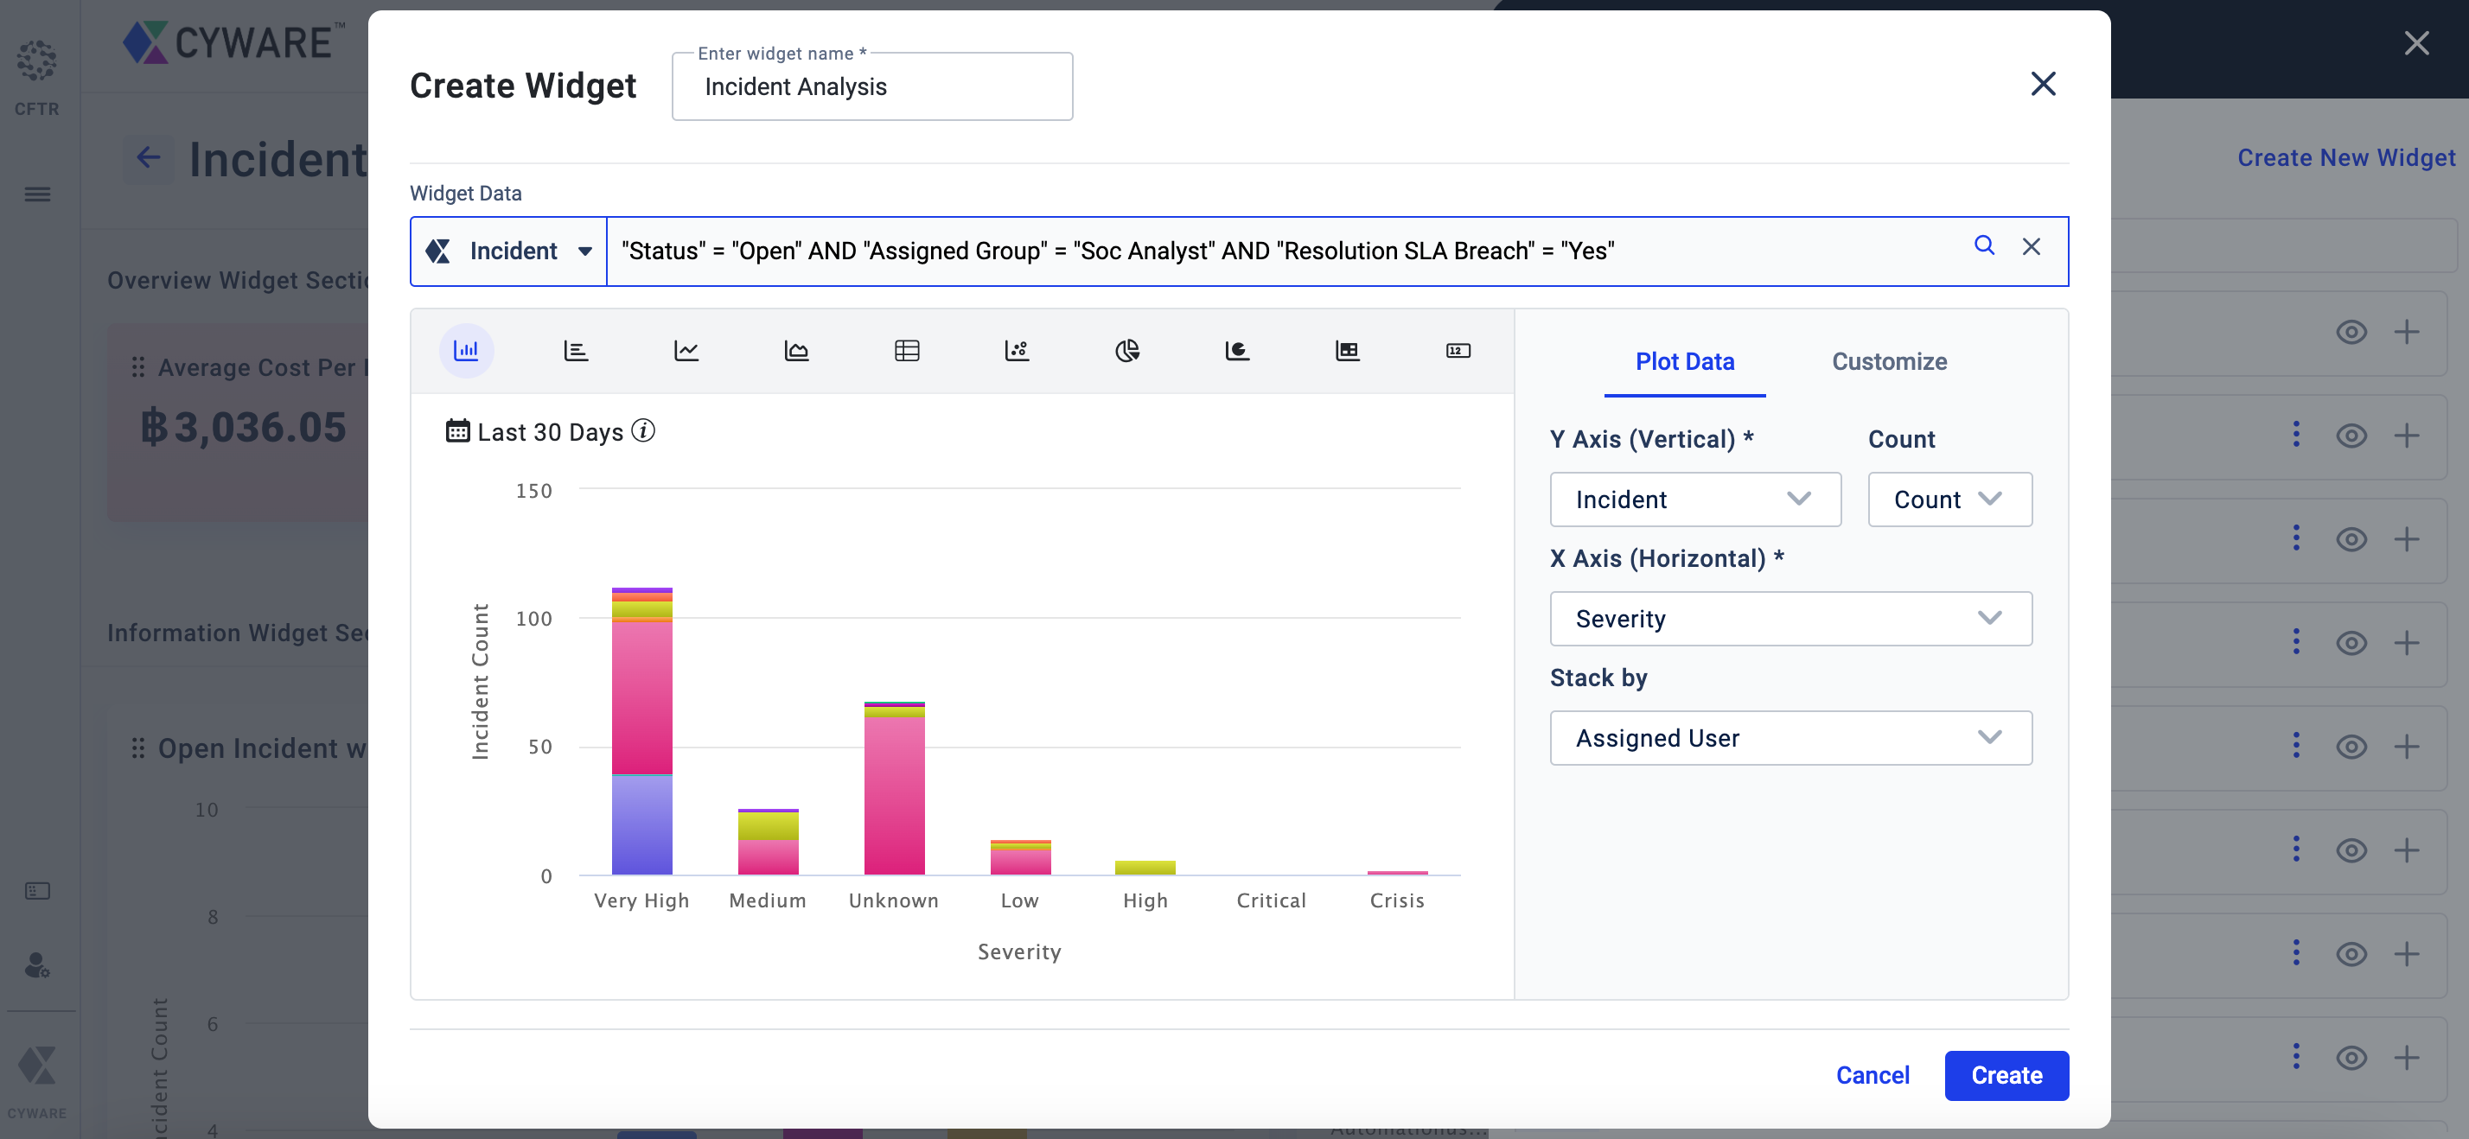
Task: Select the vertical bar chart type icon
Action: pos(466,351)
